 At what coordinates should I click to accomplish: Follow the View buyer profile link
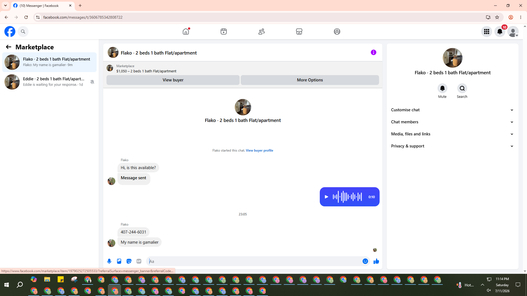coord(259,150)
